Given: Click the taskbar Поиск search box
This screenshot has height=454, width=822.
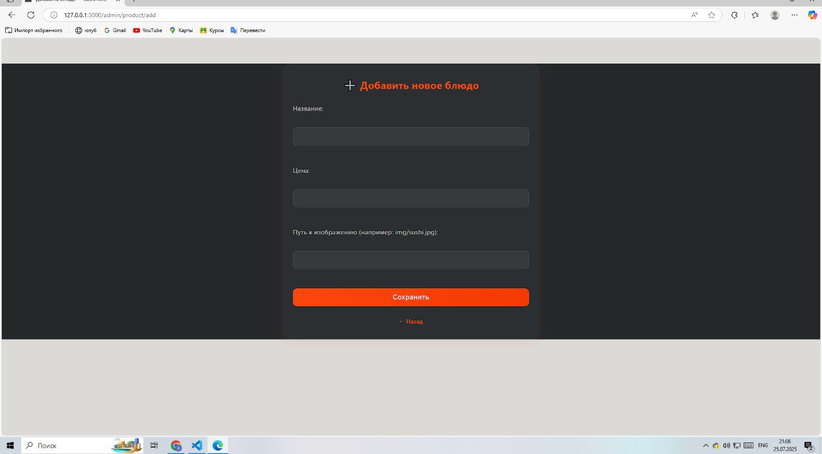Looking at the screenshot, I should (x=83, y=445).
